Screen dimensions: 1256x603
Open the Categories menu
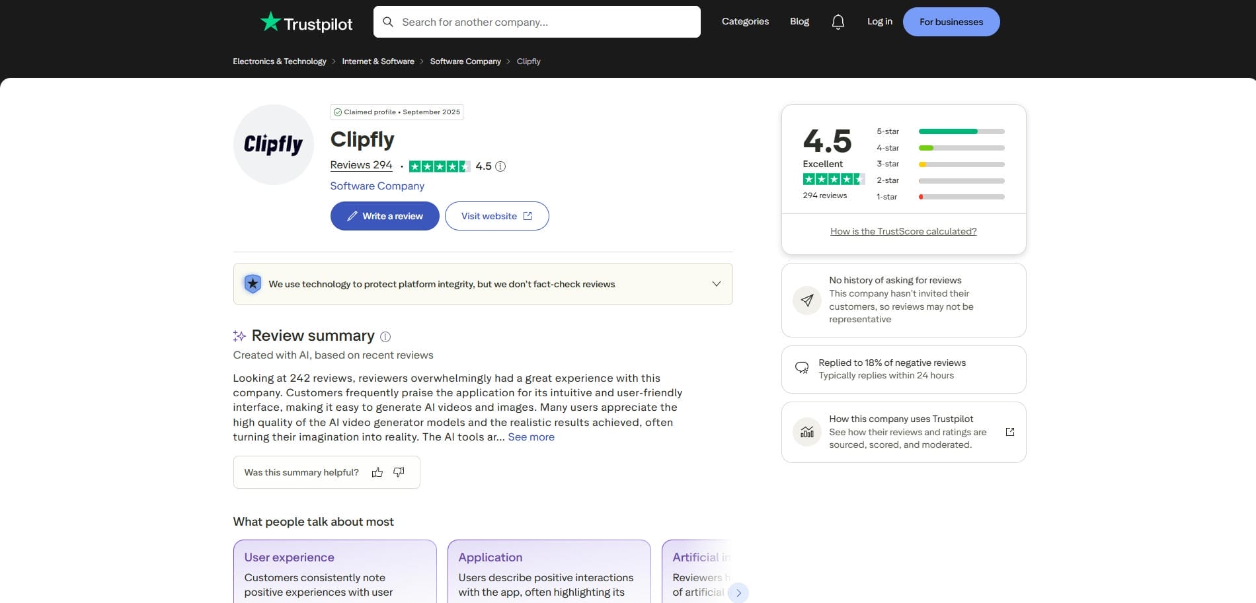click(745, 22)
